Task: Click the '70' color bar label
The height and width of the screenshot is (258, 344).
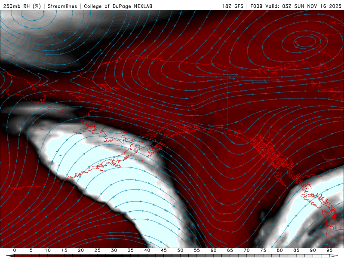Action: click(x=246, y=250)
